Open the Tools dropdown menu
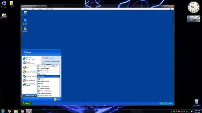The image size is (202, 113). pos(41,9)
